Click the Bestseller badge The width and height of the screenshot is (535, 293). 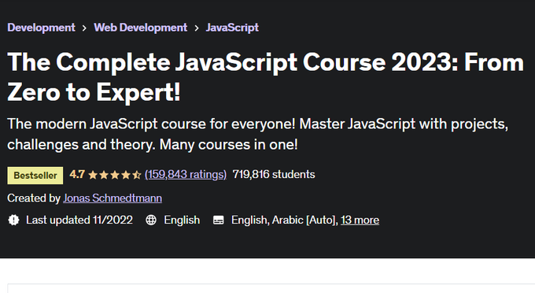point(35,176)
